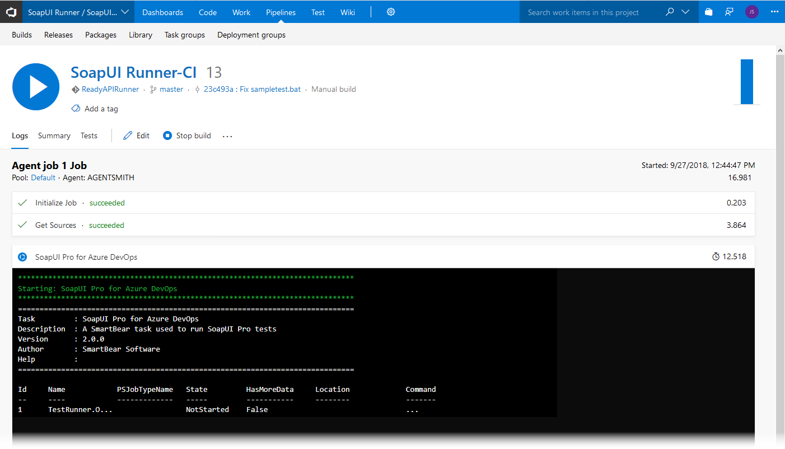Image resolution: width=785 pixels, height=449 pixels.
Task: Switch to the Logs tab
Action: [x=20, y=135]
